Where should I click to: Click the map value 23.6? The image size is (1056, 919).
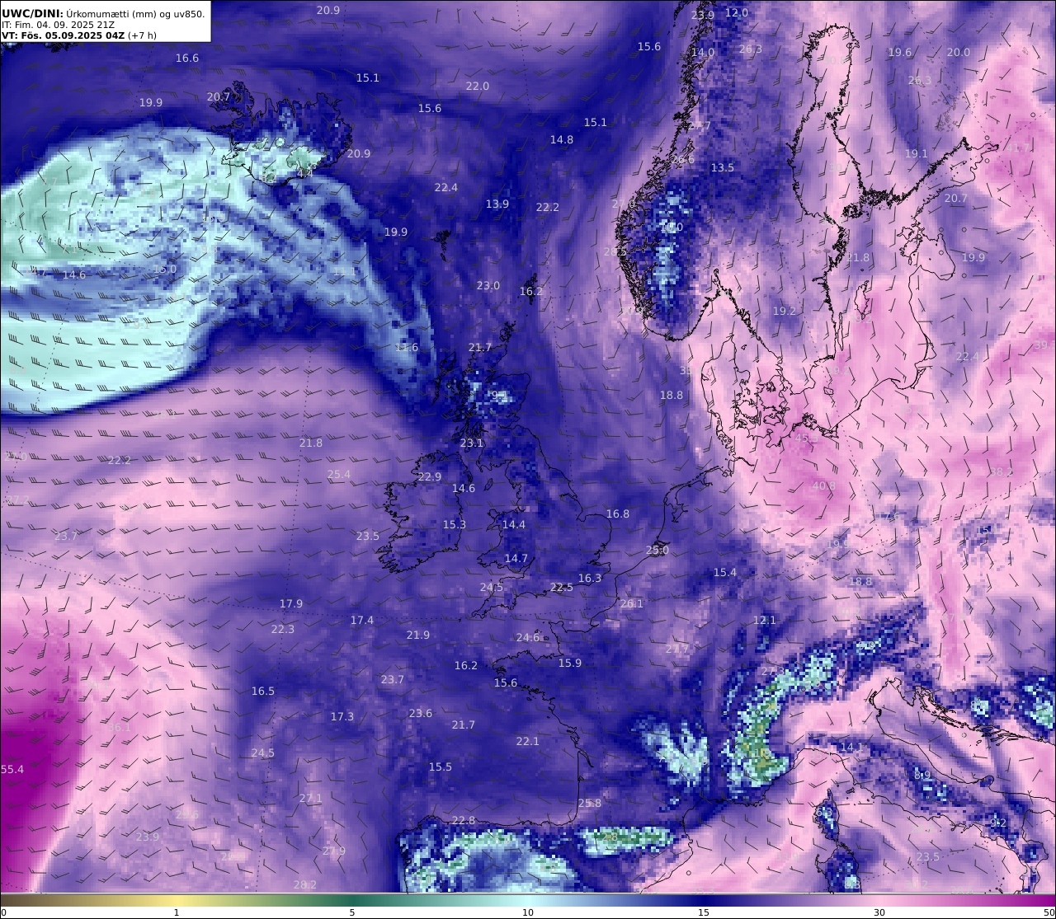click(x=421, y=714)
